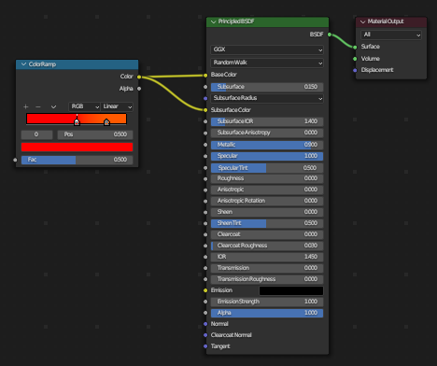Adjust the Alpha slider on Principled BSDF
The height and width of the screenshot is (366, 437).
(267, 313)
